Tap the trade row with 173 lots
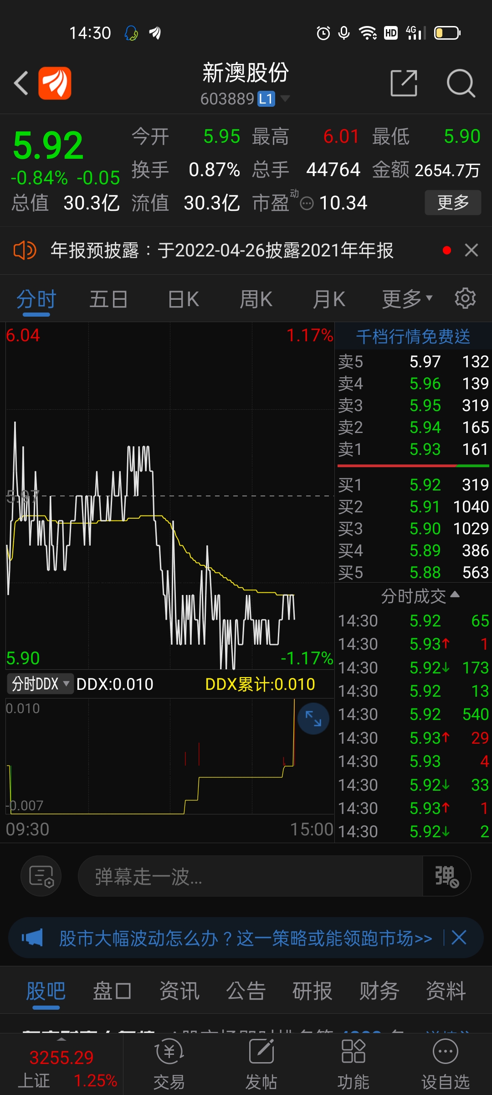 pyautogui.click(x=413, y=667)
